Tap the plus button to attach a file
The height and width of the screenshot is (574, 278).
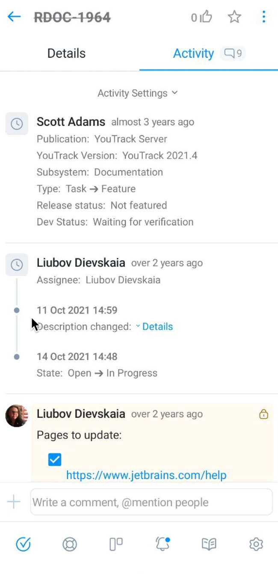click(x=13, y=502)
